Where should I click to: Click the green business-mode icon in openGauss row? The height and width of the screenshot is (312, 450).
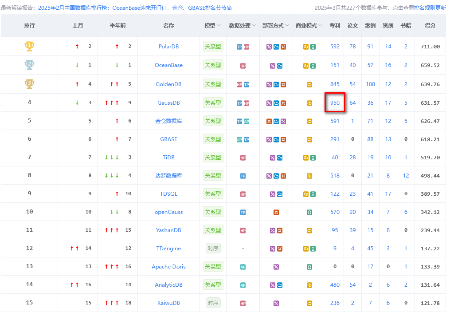(x=309, y=212)
